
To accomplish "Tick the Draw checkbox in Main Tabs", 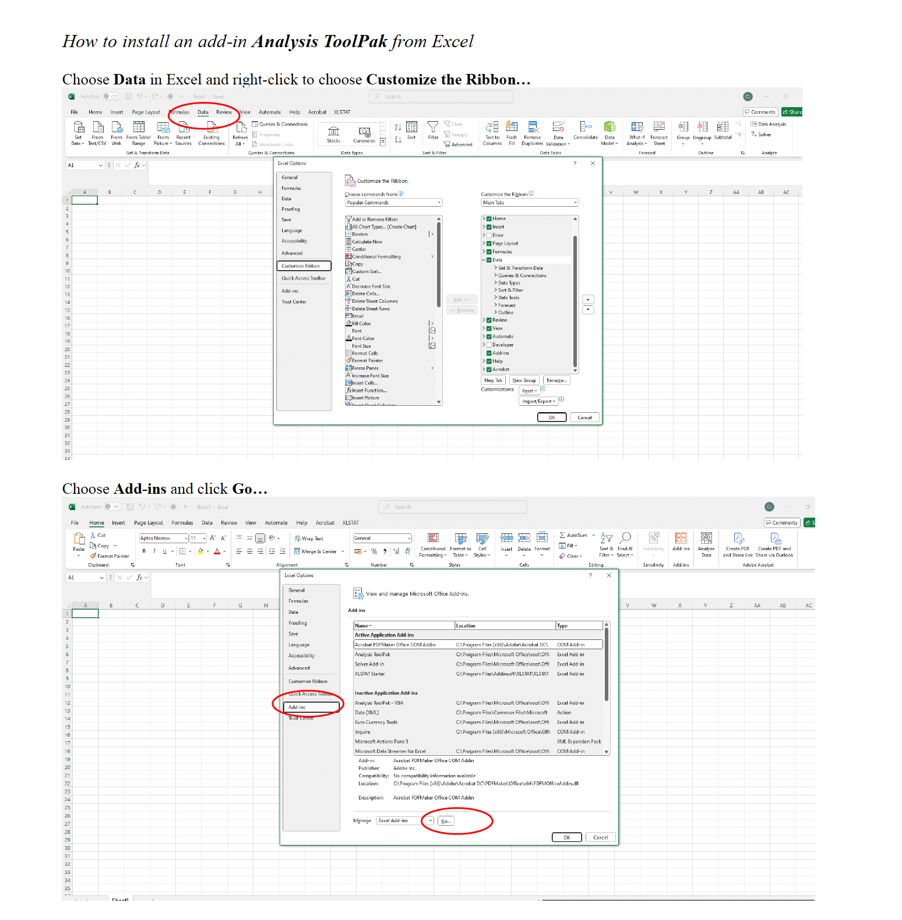I will click(489, 235).
